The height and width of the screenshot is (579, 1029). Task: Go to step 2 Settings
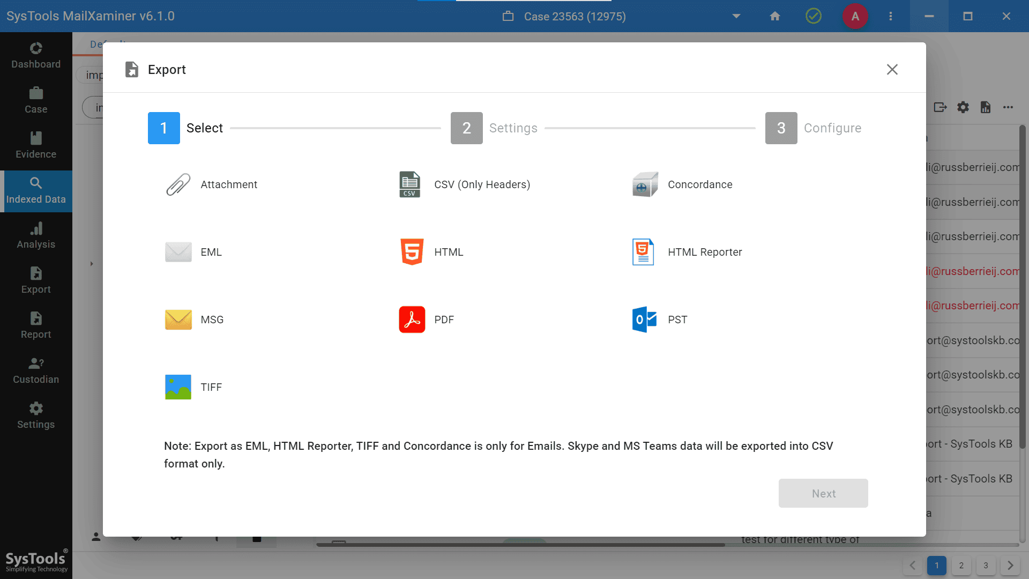(494, 128)
